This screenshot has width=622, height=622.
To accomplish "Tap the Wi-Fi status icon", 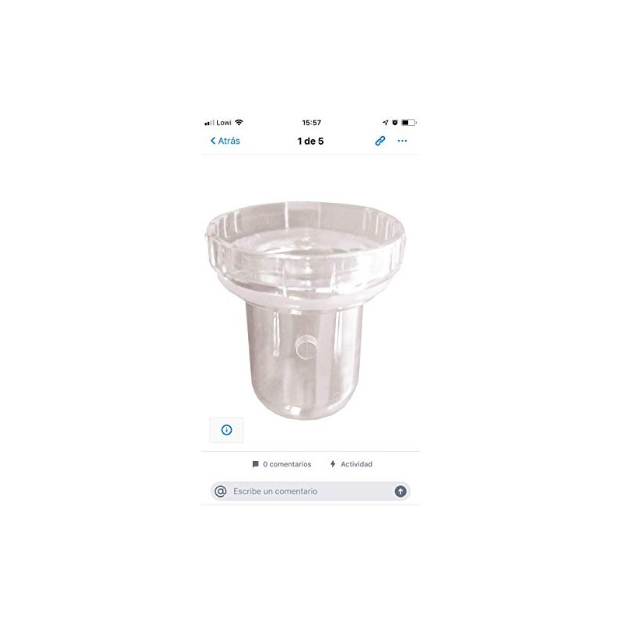I will coord(239,122).
